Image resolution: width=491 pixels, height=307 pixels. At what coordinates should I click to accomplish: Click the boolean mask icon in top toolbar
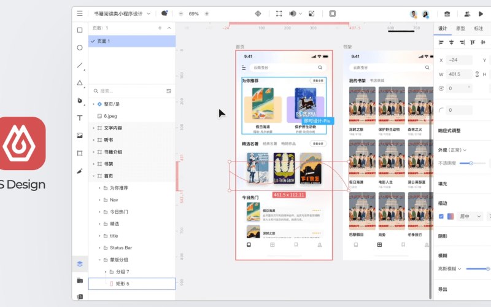click(x=293, y=14)
